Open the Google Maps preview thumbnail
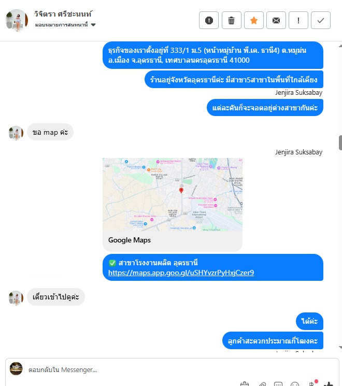The width and height of the screenshot is (342, 386). coord(173,194)
